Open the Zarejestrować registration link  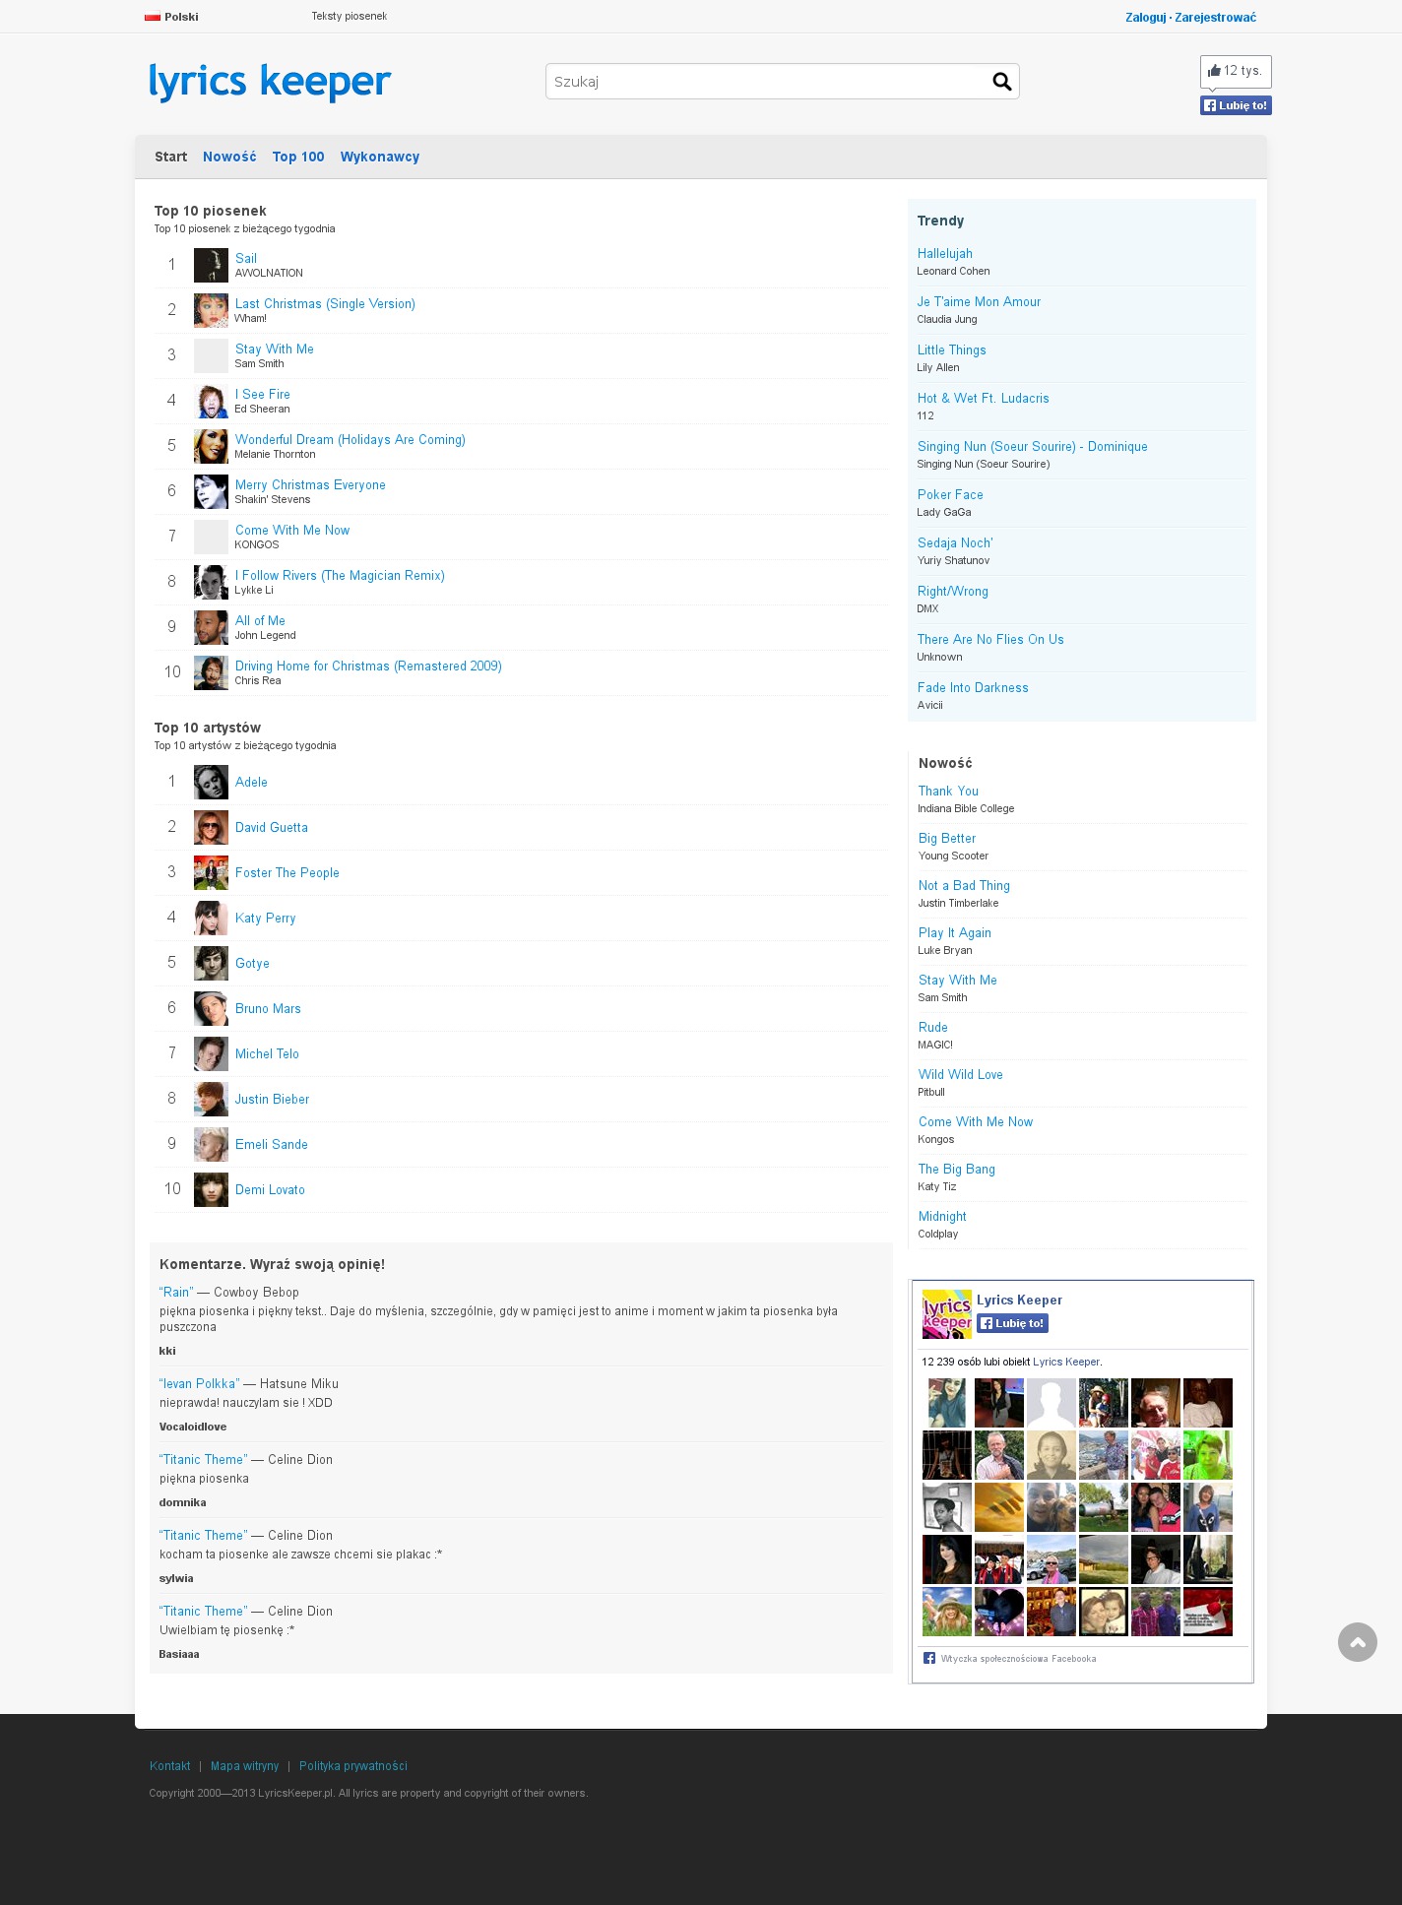[1215, 18]
